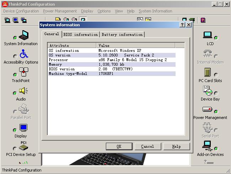Viewport: 231px width, 174px height.
Task: Click the Internal Modem phone icon
Action: [208, 54]
